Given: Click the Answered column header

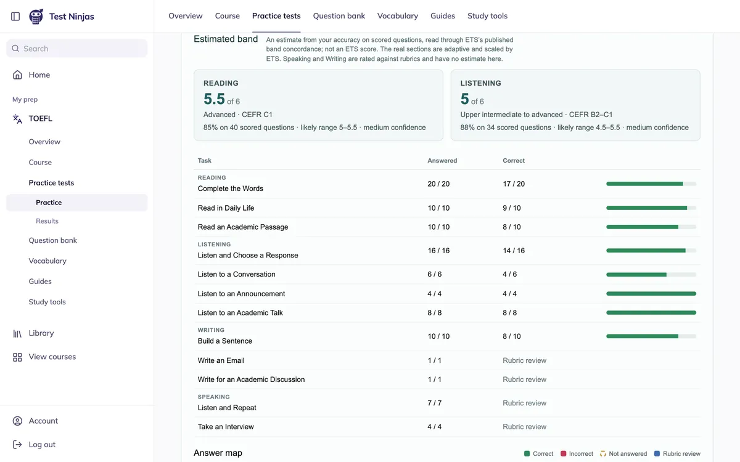Looking at the screenshot, I should coord(442,161).
